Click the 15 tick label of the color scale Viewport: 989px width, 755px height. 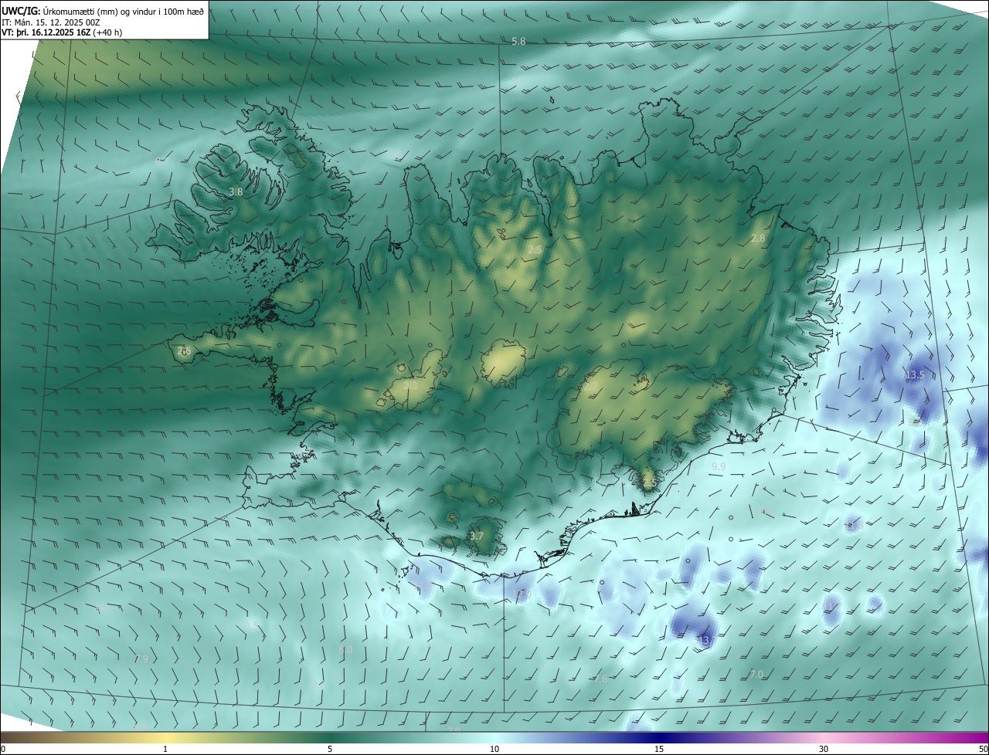coord(659,749)
